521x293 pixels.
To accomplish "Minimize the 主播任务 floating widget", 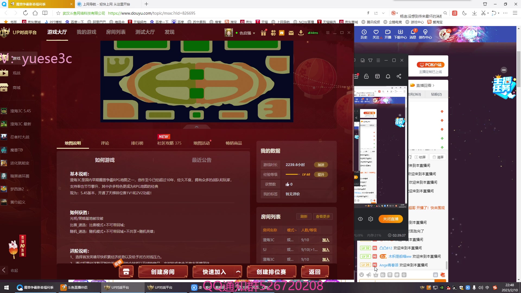I will (x=504, y=70).
